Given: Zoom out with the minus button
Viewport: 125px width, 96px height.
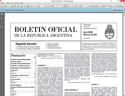Looking at the screenshot, I should tap(49, 6).
